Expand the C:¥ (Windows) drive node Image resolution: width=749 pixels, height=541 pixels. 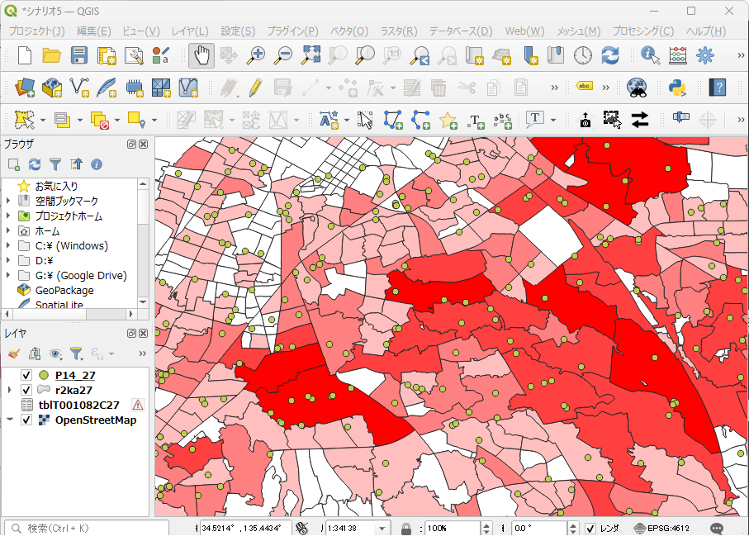pos(9,246)
